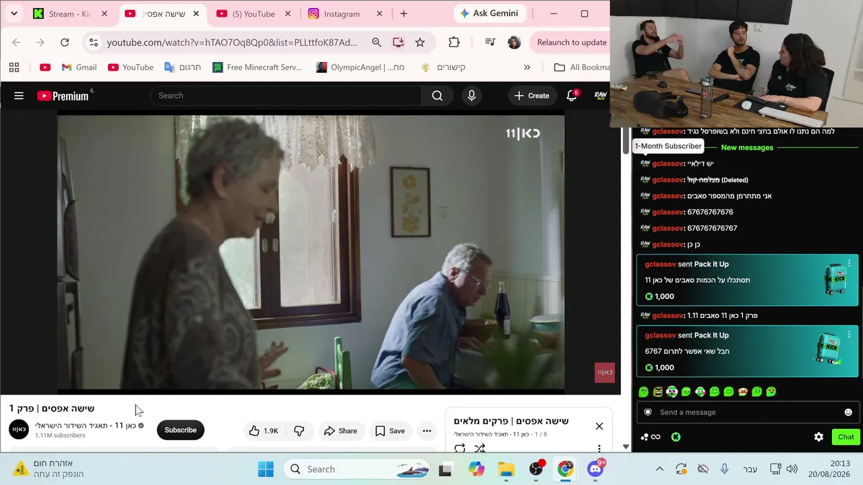Click the YouTube search magnifier button
Viewport: 863px width, 485px height.
(437, 96)
